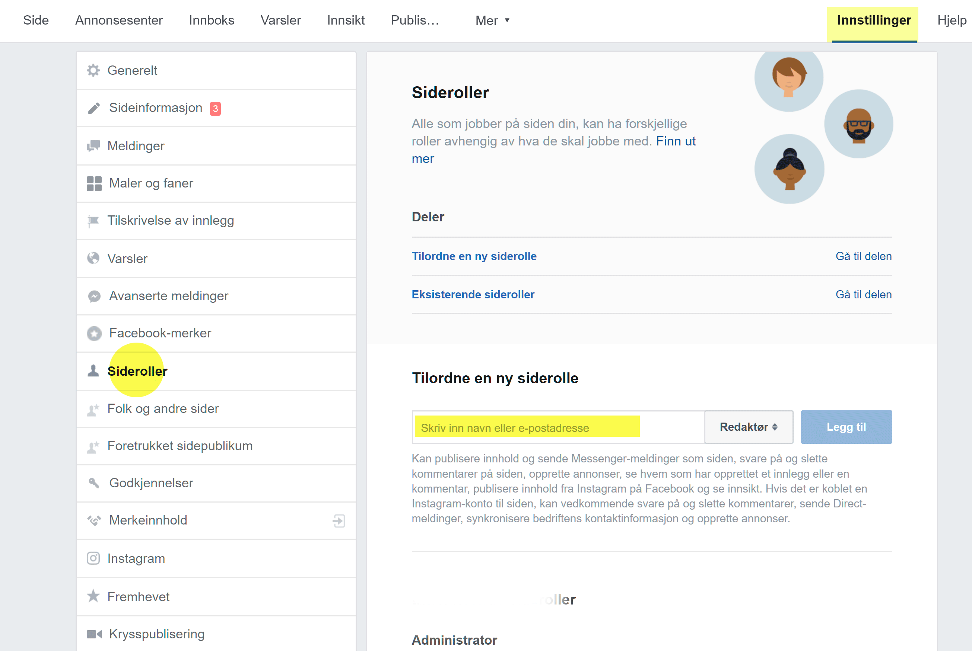The image size is (972, 651).
Task: Open Meldinger settings
Action: [x=216, y=146]
